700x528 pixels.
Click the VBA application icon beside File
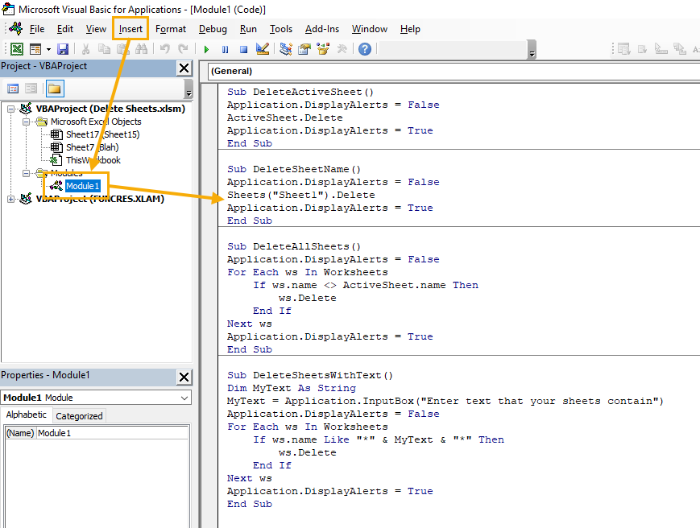point(16,28)
